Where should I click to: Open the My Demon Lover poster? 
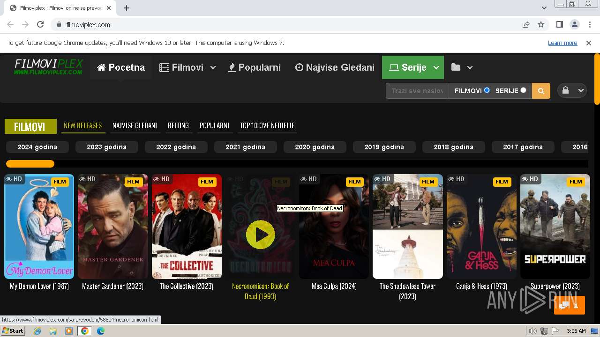pyautogui.click(x=39, y=227)
